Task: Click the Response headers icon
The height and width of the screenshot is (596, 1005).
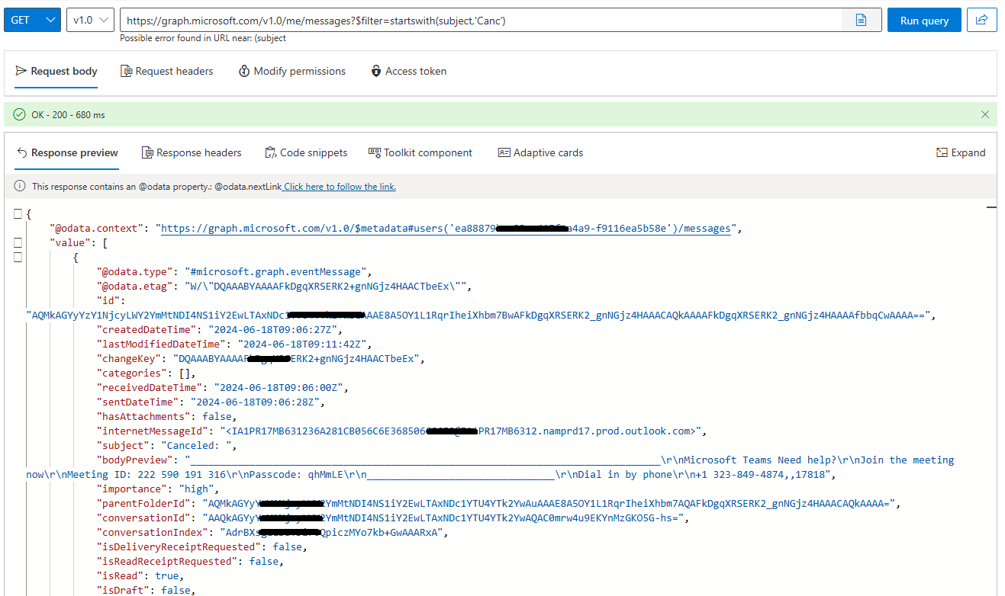Action: [x=147, y=152]
